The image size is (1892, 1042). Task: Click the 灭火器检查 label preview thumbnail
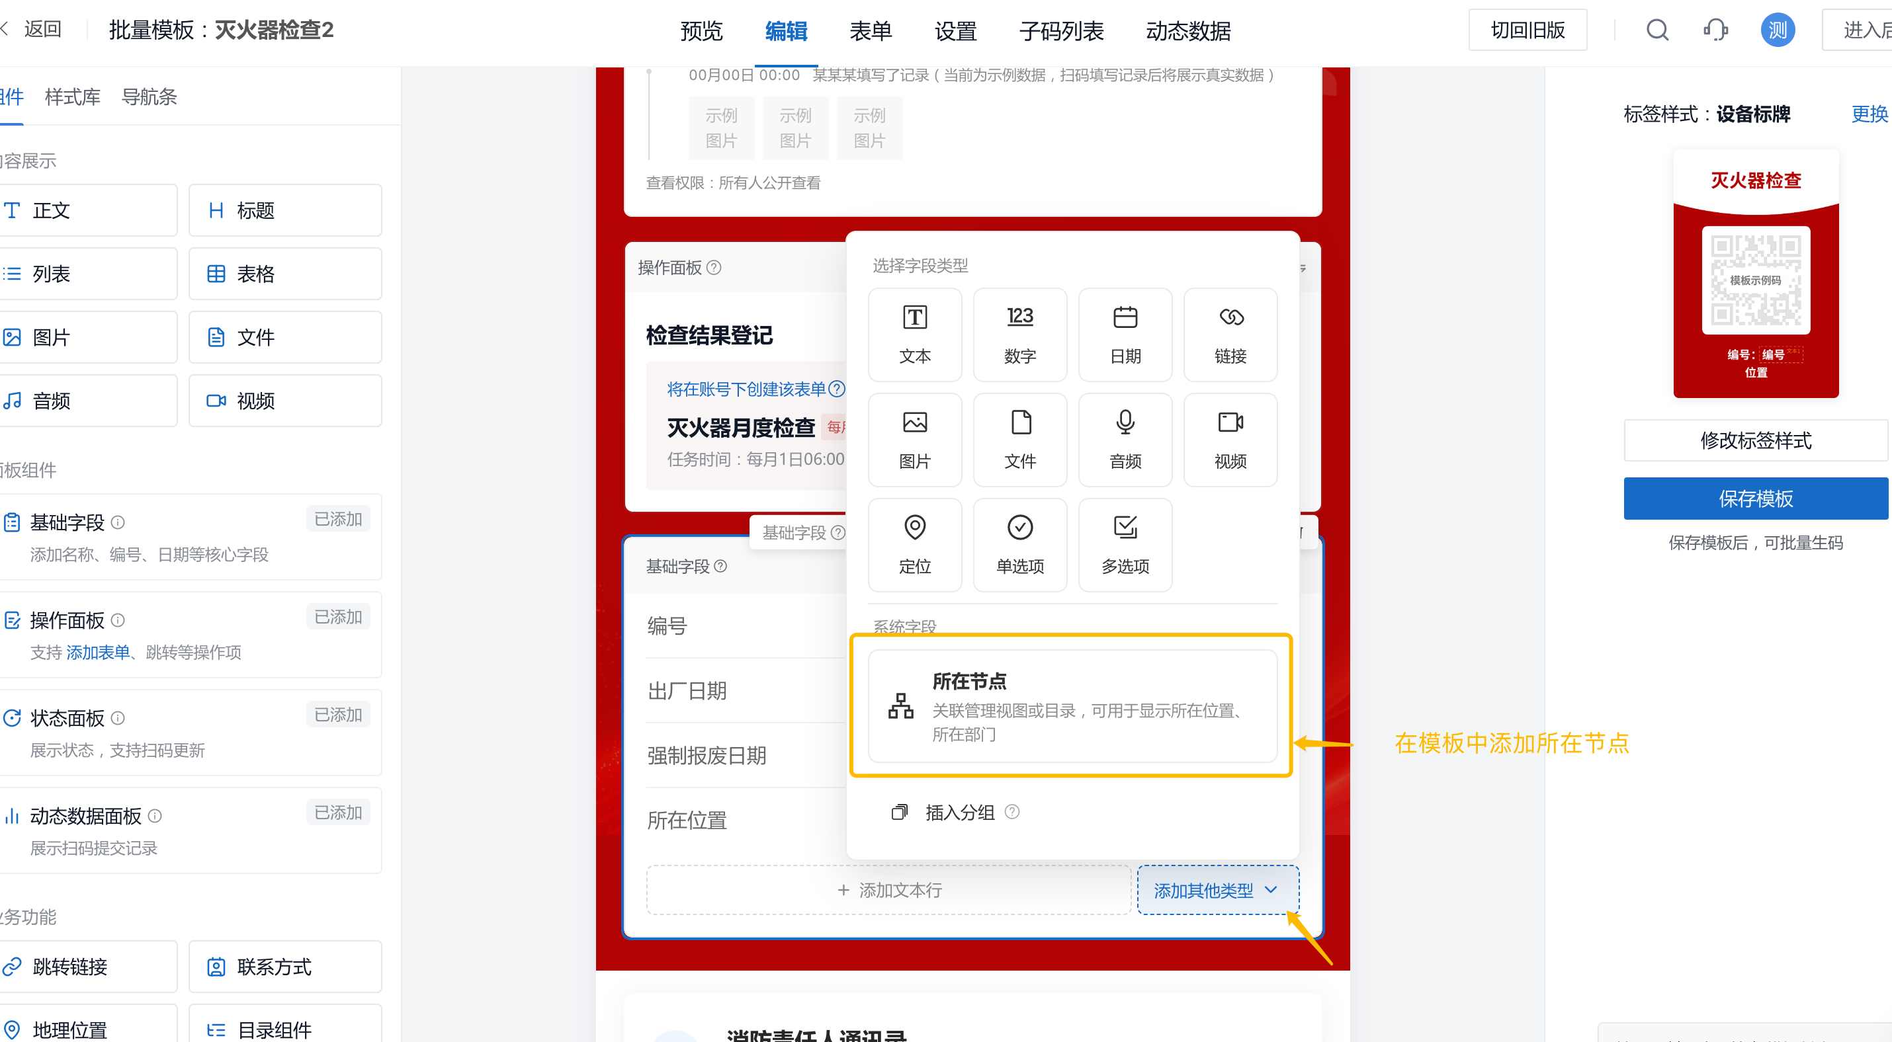coord(1755,274)
